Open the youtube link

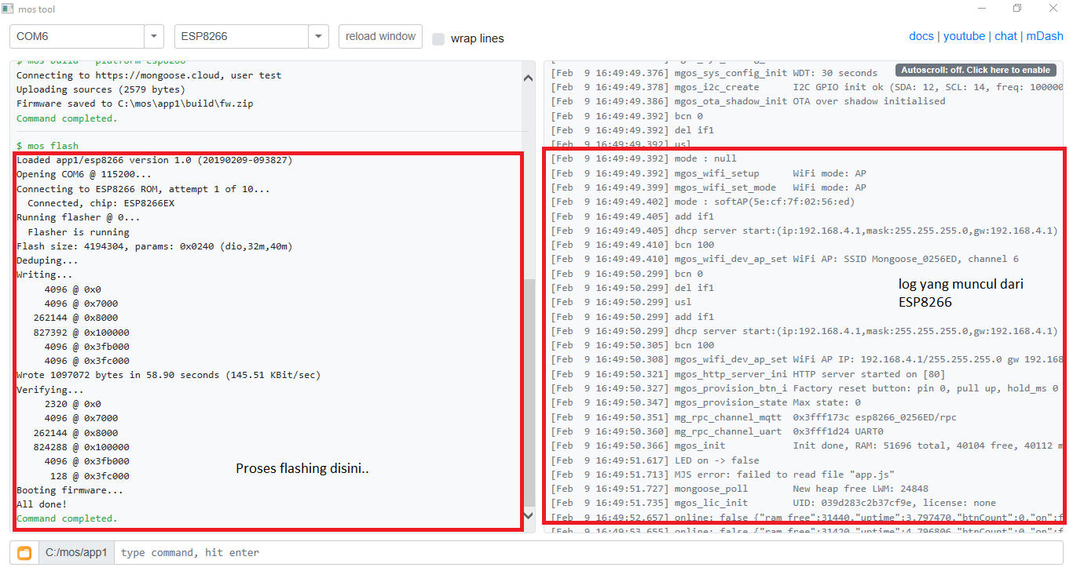click(964, 36)
